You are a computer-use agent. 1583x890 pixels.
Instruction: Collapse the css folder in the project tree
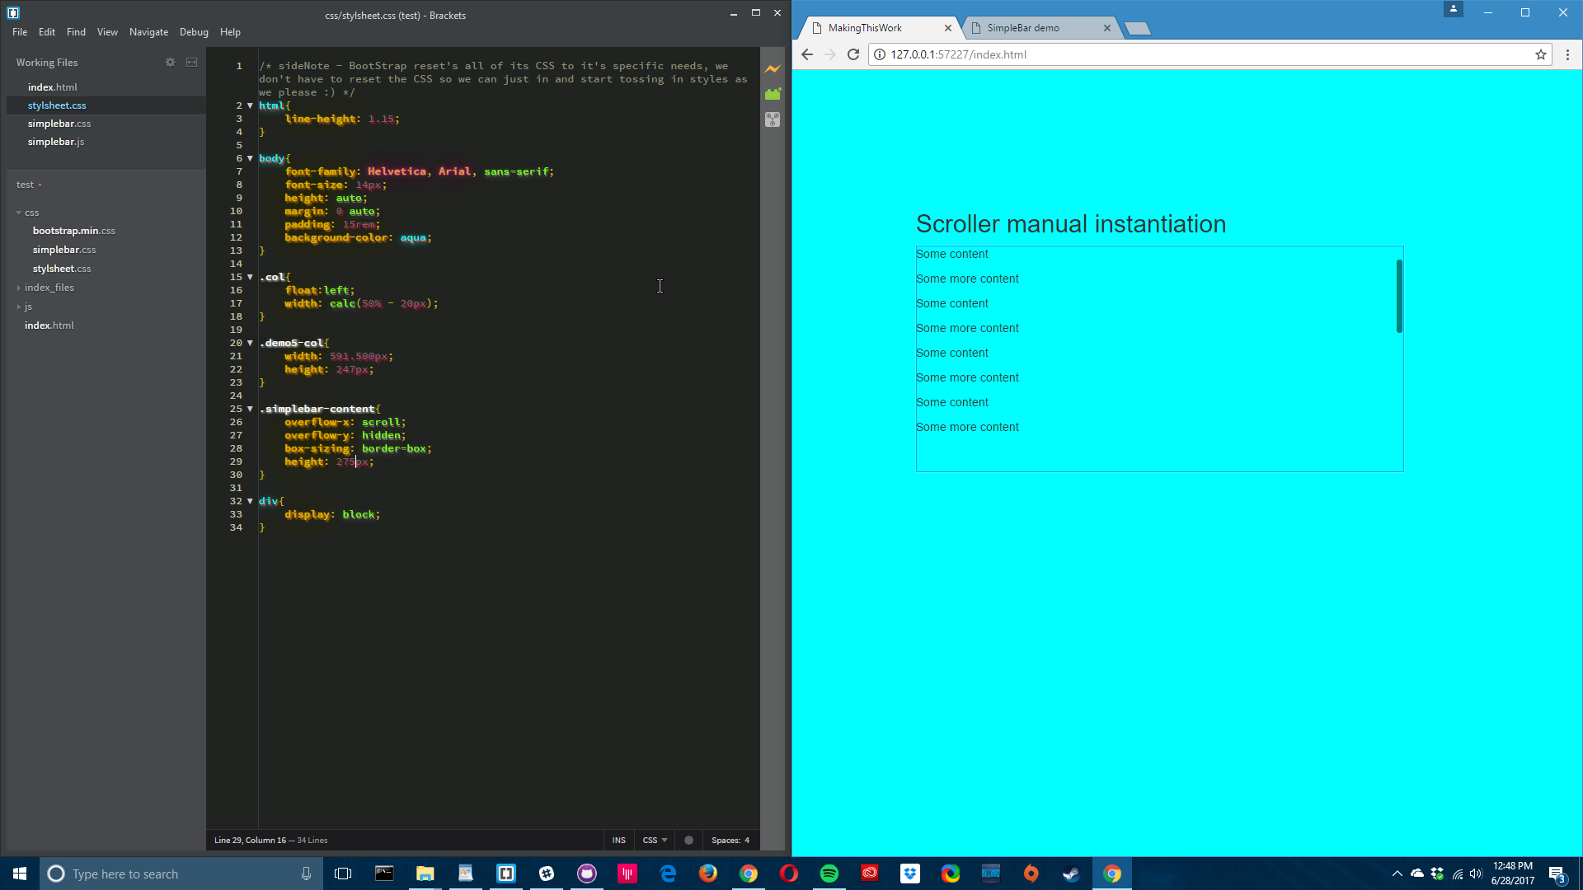(19, 213)
